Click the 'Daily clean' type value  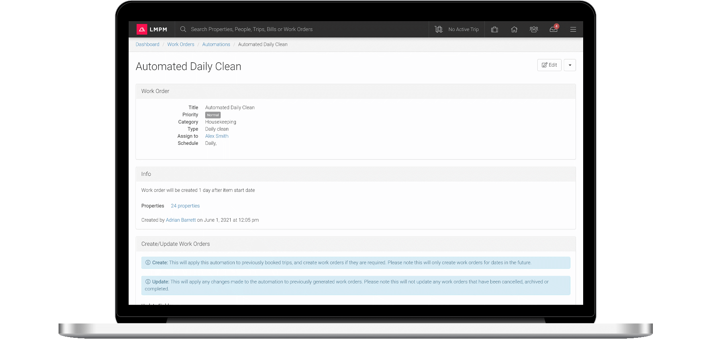point(217,129)
